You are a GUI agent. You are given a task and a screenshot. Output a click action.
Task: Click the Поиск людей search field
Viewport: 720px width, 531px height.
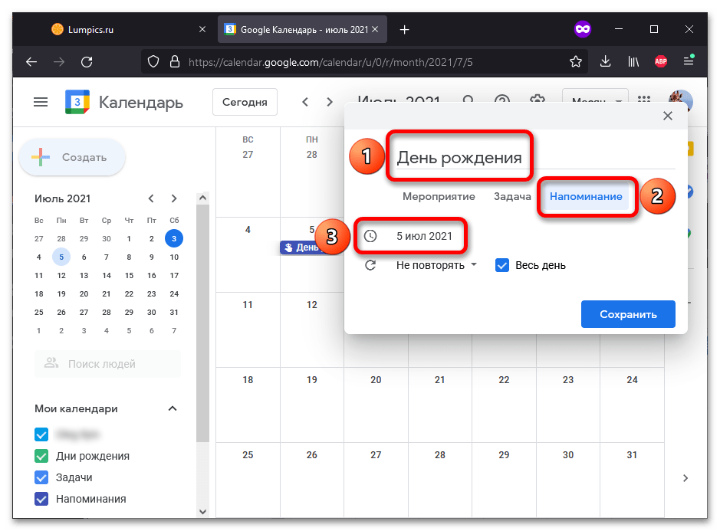pos(107,364)
